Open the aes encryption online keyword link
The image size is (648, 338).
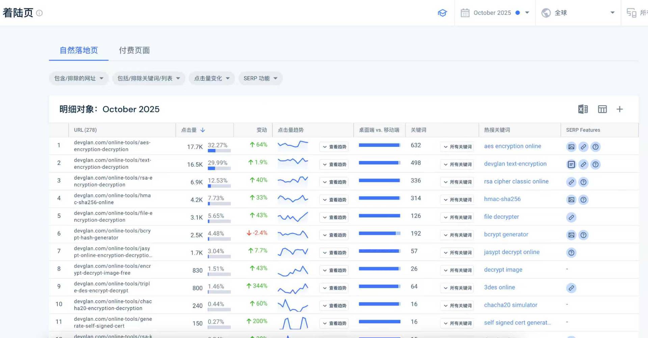513,146
